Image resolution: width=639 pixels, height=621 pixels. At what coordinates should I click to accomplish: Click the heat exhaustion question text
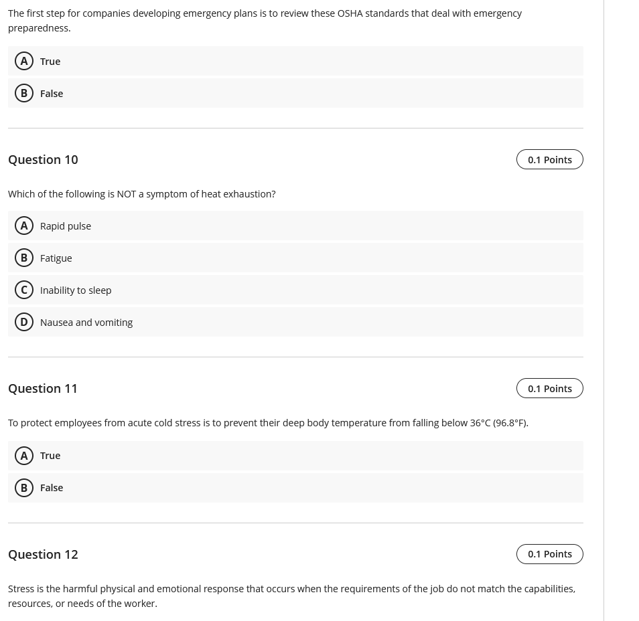point(141,194)
